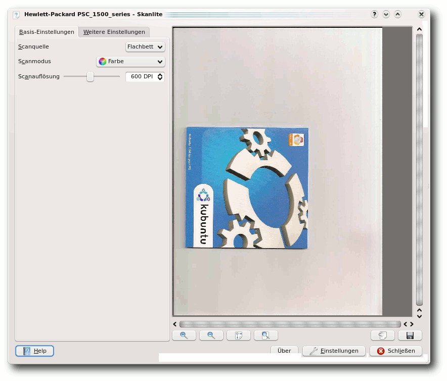Click the Scanauflösung label
The height and width of the screenshot is (381, 447).
point(39,77)
